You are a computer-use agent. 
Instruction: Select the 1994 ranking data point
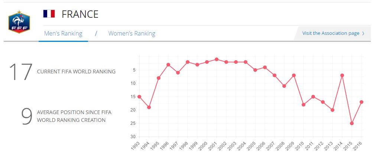click(x=149, y=107)
